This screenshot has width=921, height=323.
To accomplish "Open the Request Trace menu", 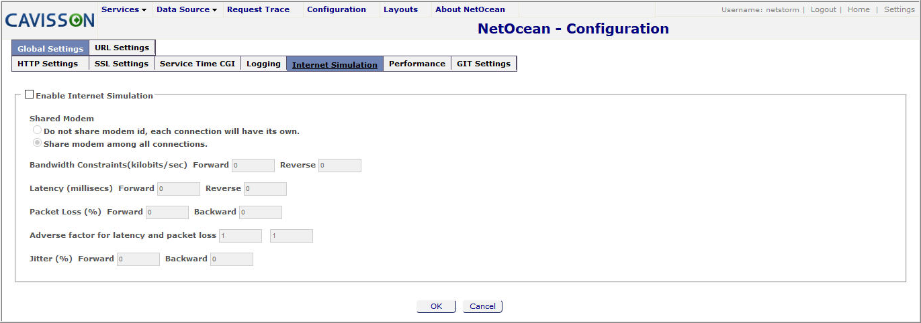I will (258, 9).
